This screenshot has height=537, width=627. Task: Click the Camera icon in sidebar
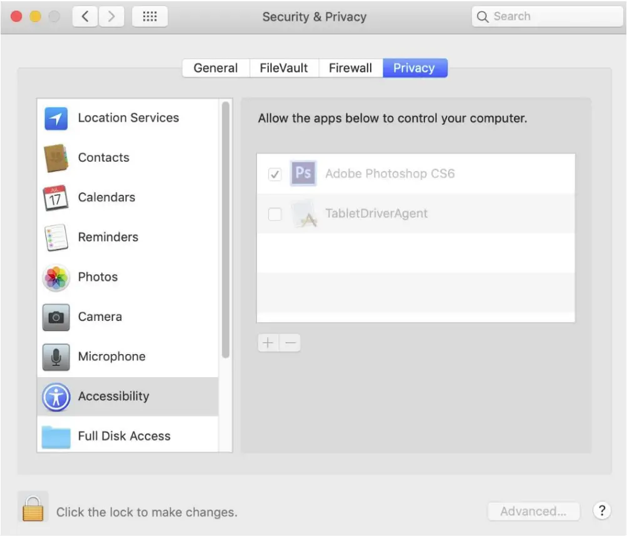click(x=56, y=317)
